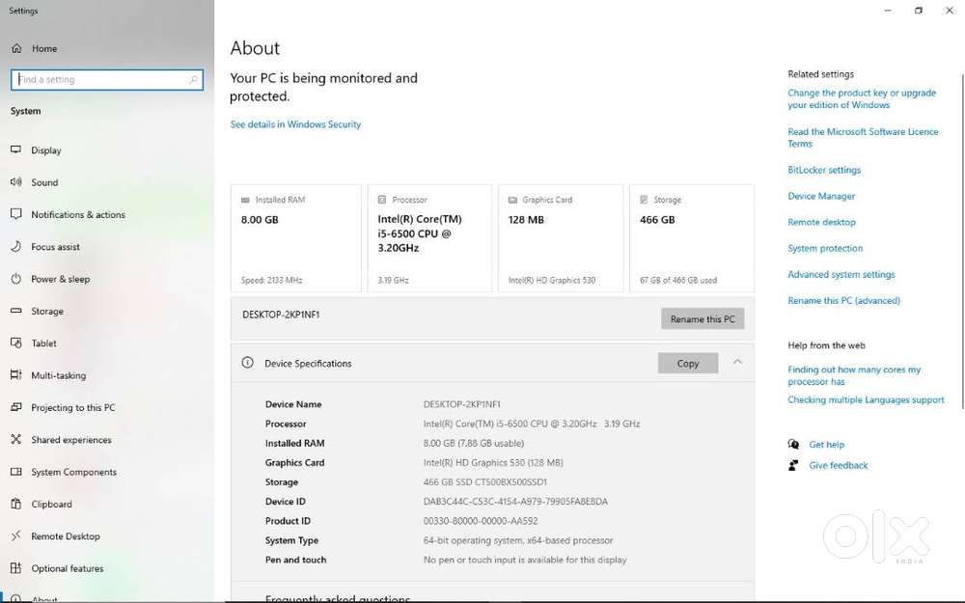The width and height of the screenshot is (965, 603).
Task: Go to Storage settings page
Action: coord(47,312)
